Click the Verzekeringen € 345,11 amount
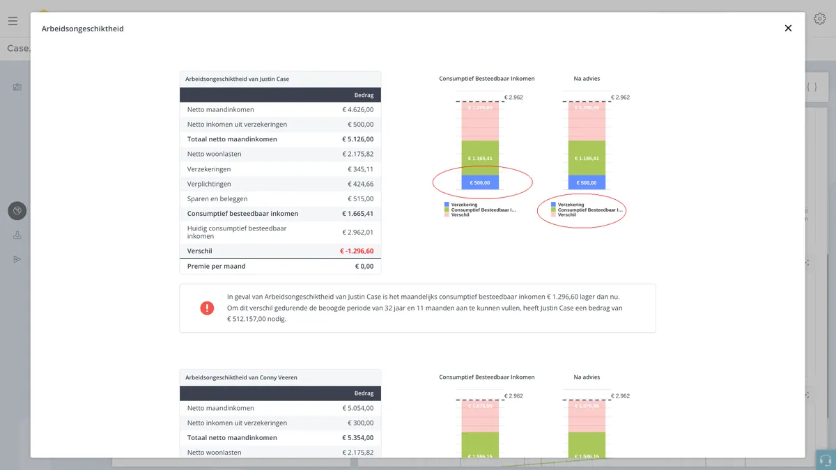 [x=360, y=169]
